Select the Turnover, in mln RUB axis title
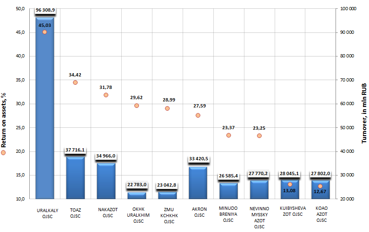This screenshot has width=369, height=232. click(x=364, y=113)
